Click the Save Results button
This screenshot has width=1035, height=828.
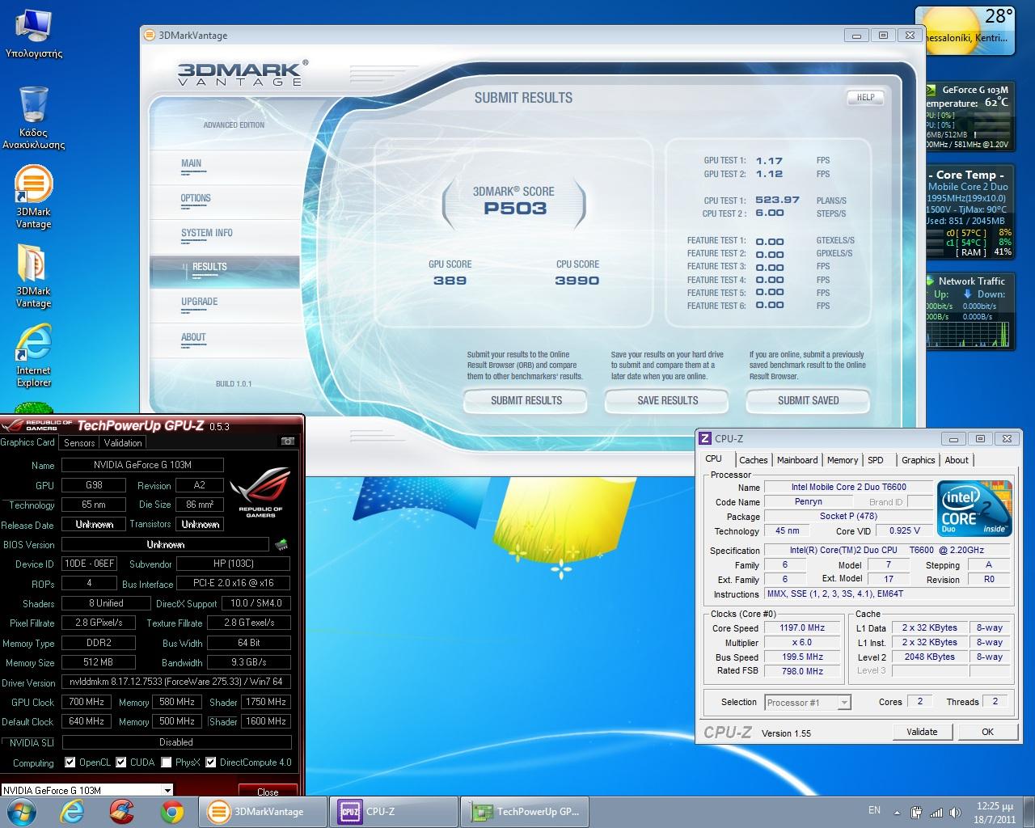[667, 400]
